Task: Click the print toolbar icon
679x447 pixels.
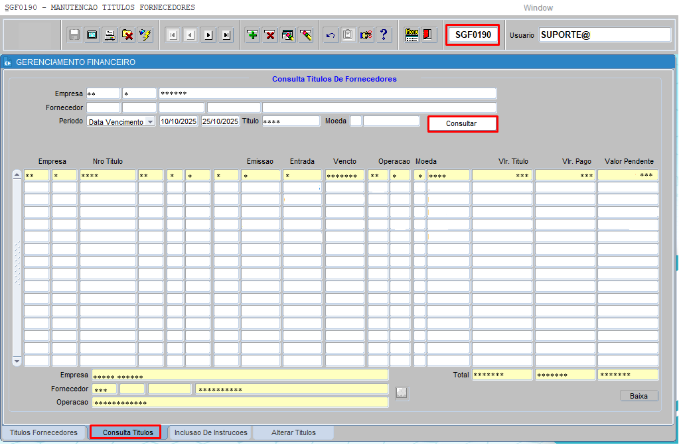Action: tap(110, 35)
